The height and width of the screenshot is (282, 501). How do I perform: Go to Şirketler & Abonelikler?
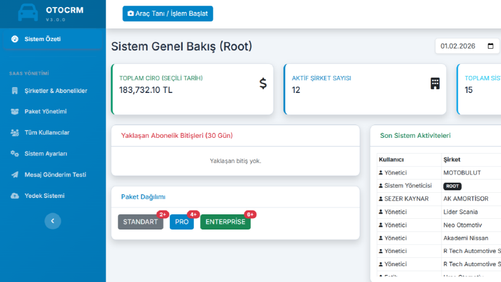tap(52, 91)
